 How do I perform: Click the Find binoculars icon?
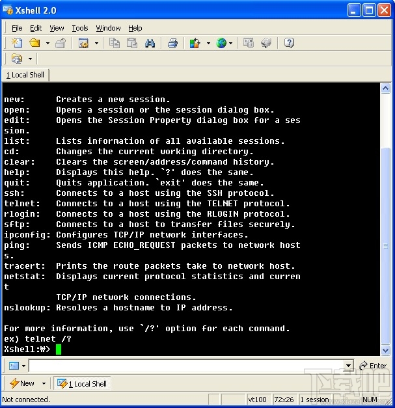tap(150, 43)
